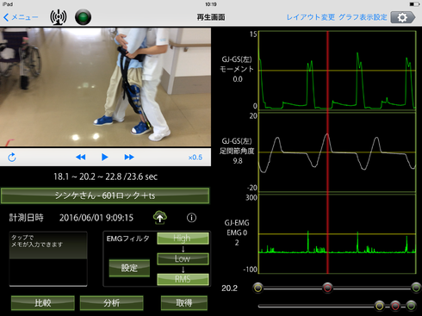Click the 比較 compare button
The height and width of the screenshot is (316, 422).
point(43,303)
